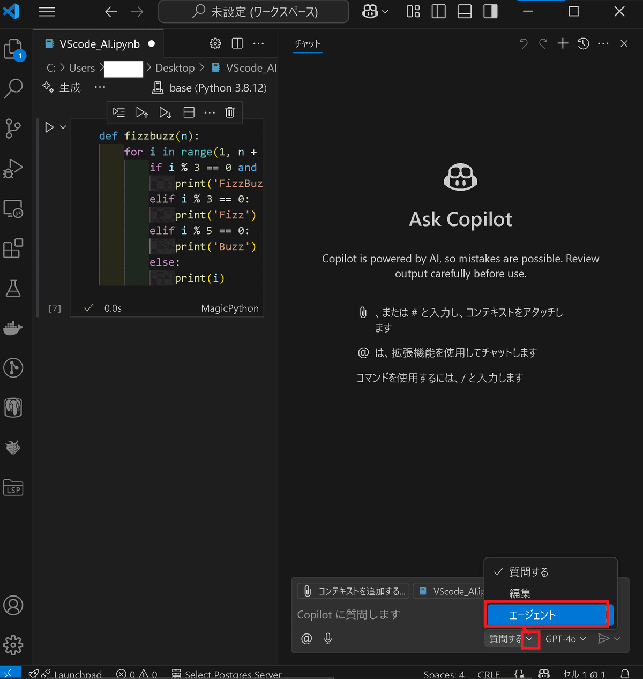Click the title bar workspace search box
The height and width of the screenshot is (679, 643).
254,12
